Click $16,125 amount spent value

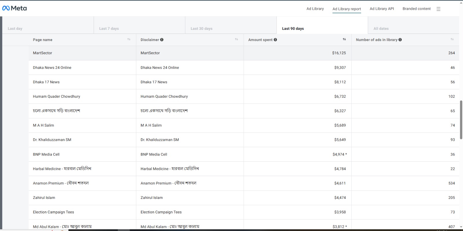tap(339, 53)
